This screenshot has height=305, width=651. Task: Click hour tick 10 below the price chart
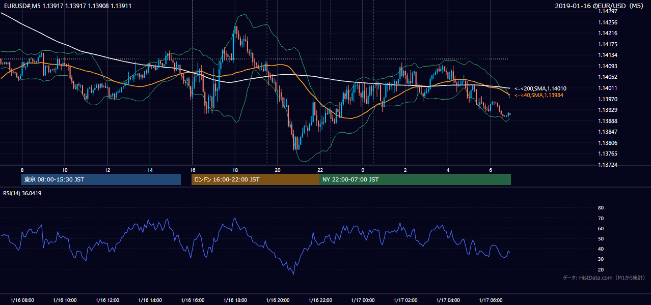tap(65, 170)
